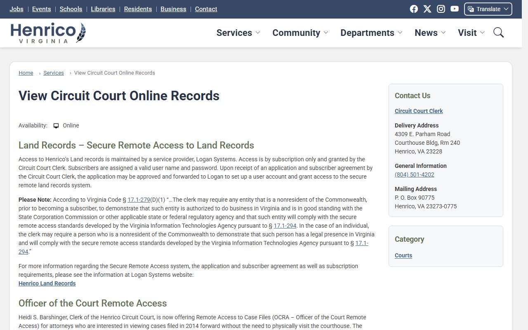Viewport: 528px width, 330px height.
Task: Open the Translate language dropdown
Action: pyautogui.click(x=488, y=9)
